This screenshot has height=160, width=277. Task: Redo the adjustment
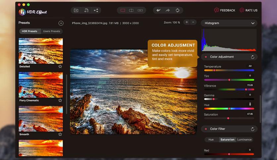[168, 10]
